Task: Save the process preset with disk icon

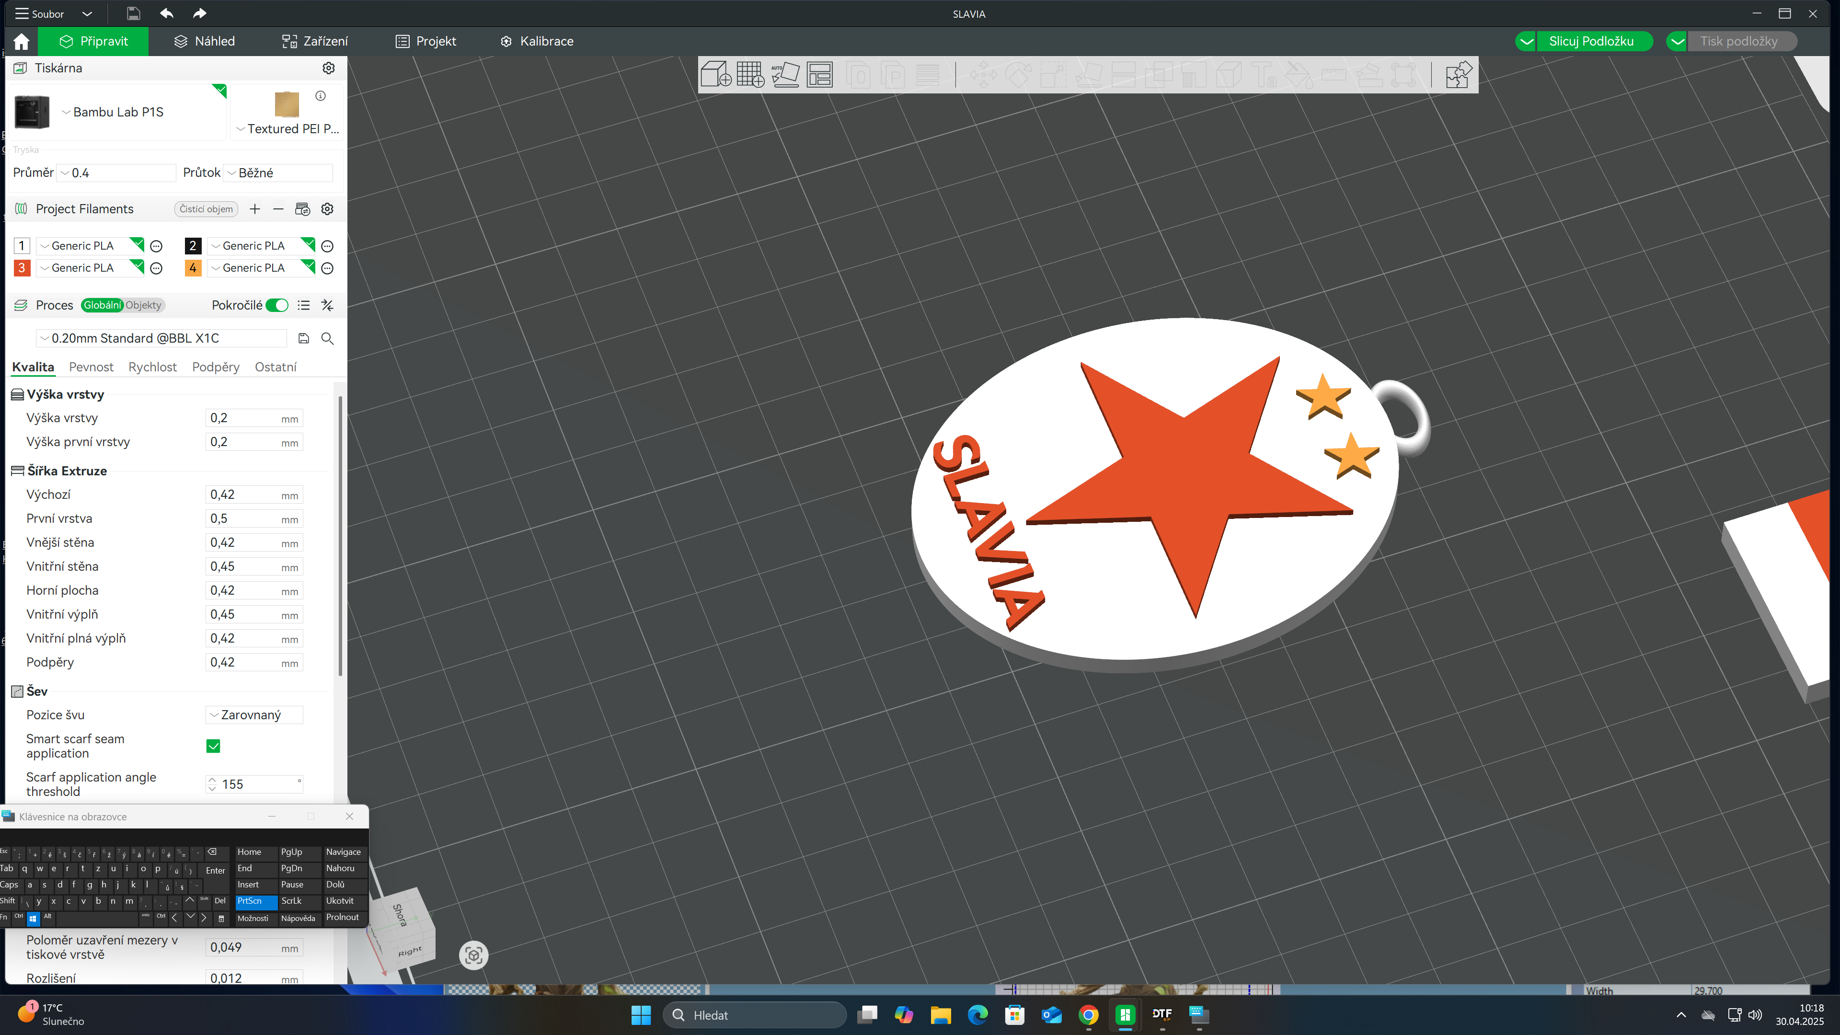Action: [x=304, y=339]
